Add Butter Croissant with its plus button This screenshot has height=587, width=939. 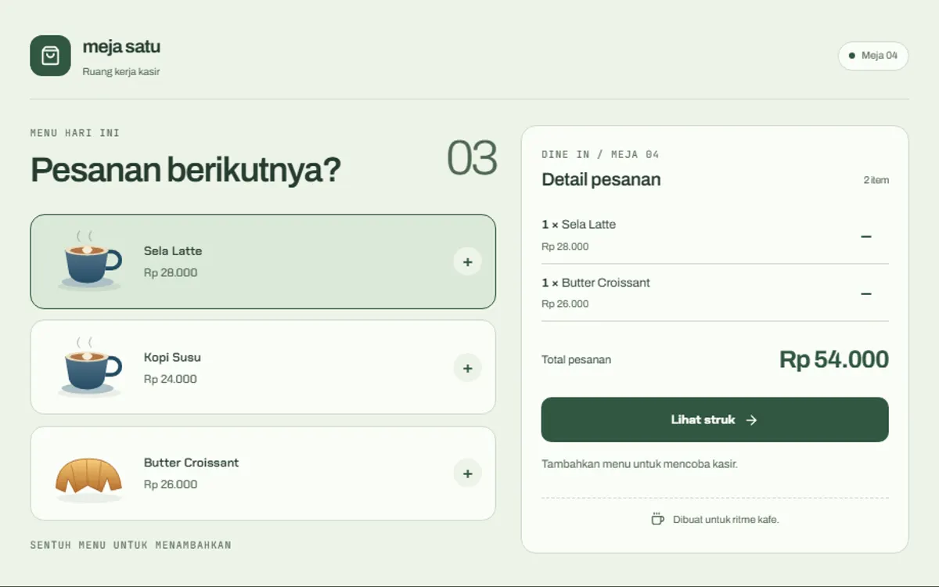467,474
